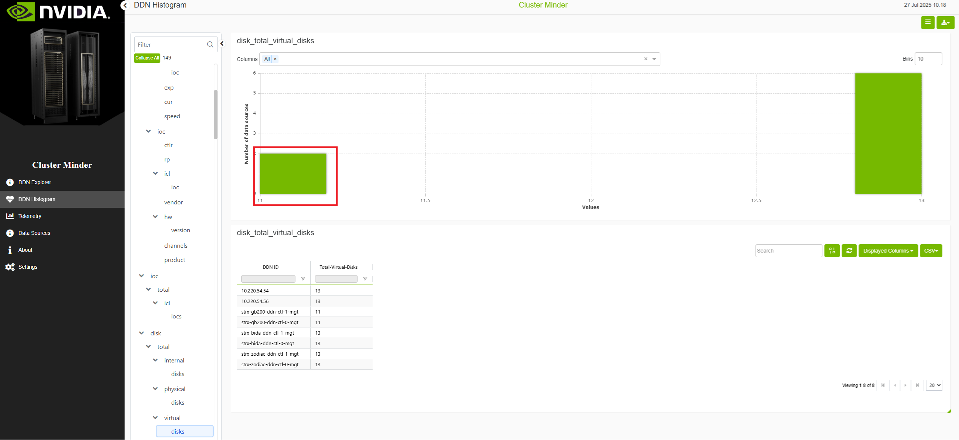Click the DDN ID column funnel icon
The image size is (959, 440).
point(303,279)
